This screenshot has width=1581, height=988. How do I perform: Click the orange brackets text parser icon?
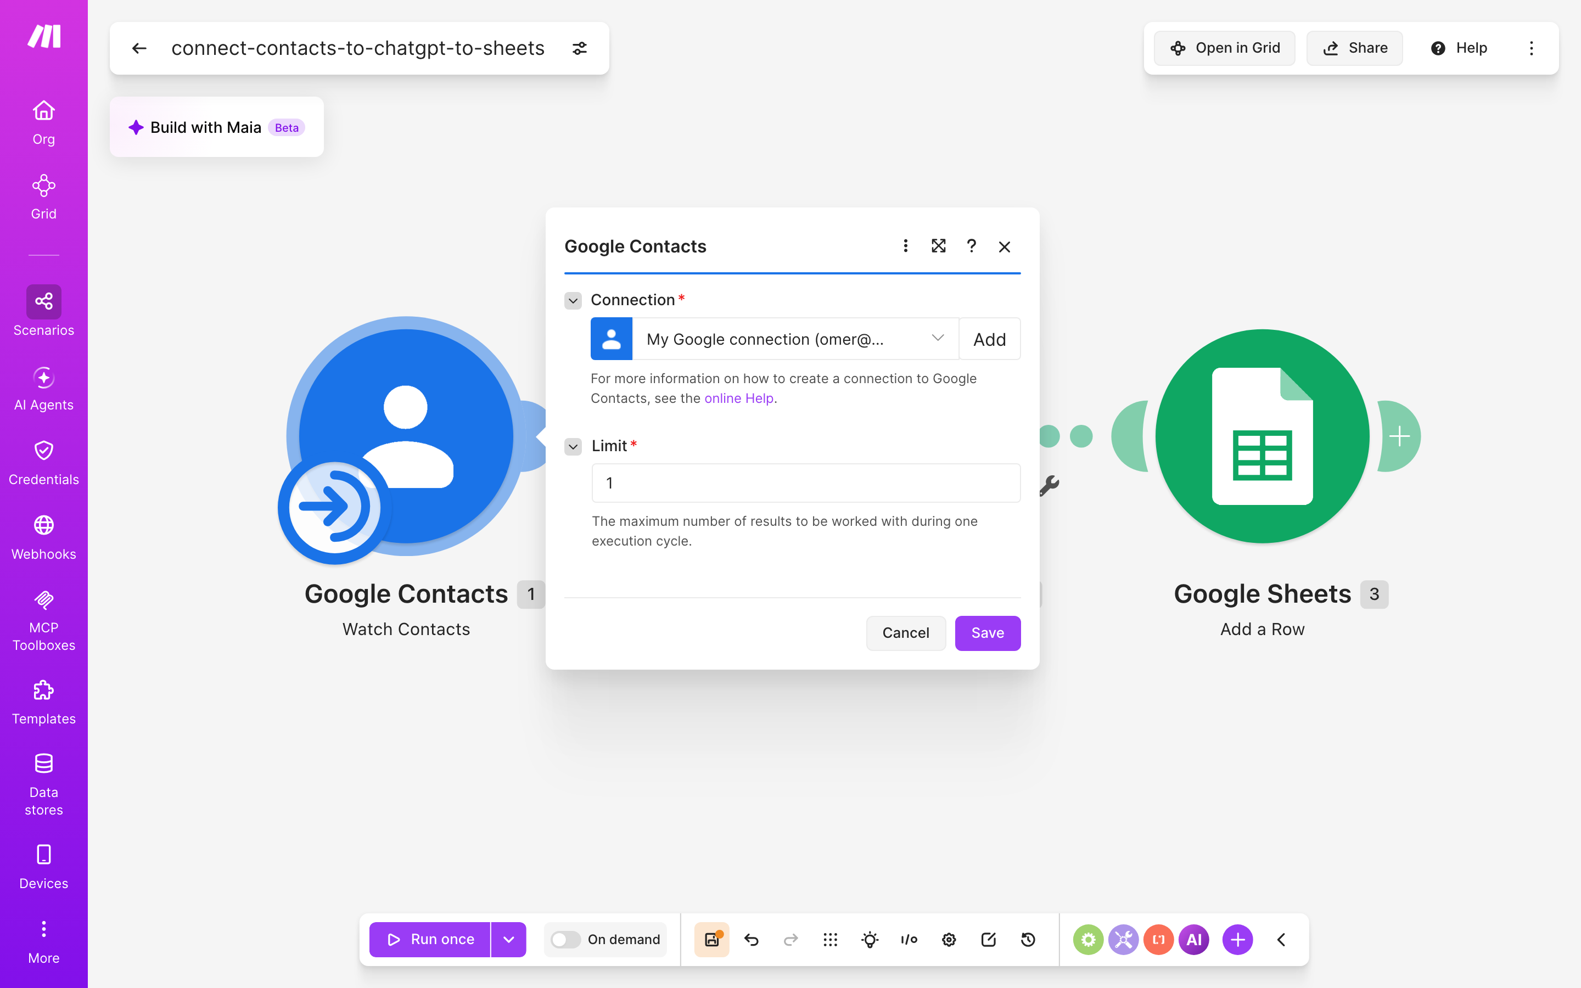pyautogui.click(x=1158, y=939)
